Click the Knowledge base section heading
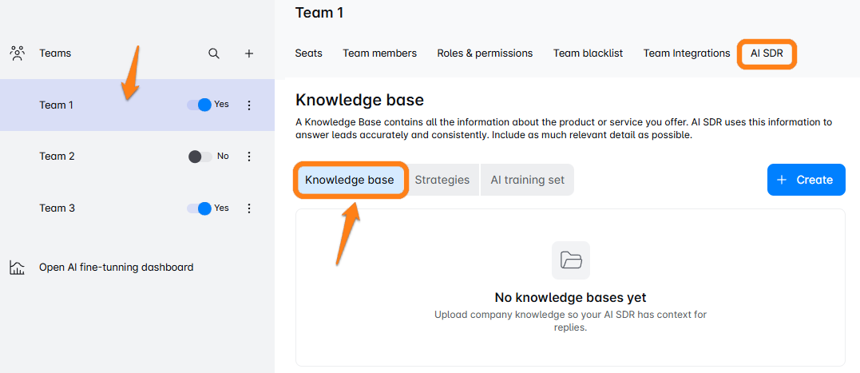Screen dimensions: 860x373 [360, 100]
